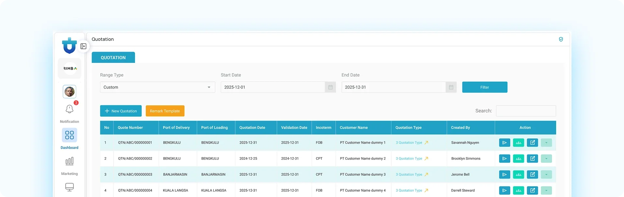The width and height of the screenshot is (624, 197).
Task: Open 3 Quotation Type link for row 3
Action: click(x=412, y=174)
